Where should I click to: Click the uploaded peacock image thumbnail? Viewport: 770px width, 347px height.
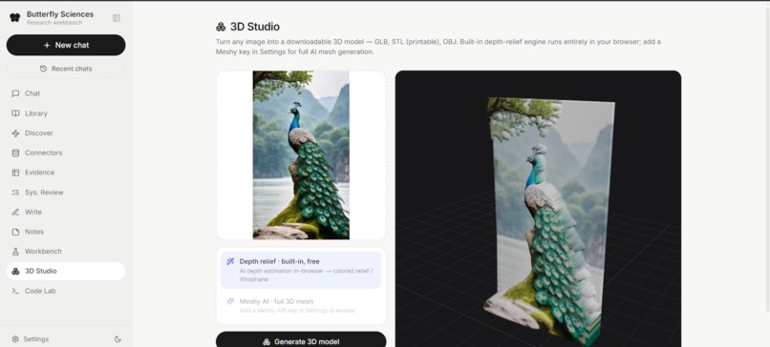(301, 154)
